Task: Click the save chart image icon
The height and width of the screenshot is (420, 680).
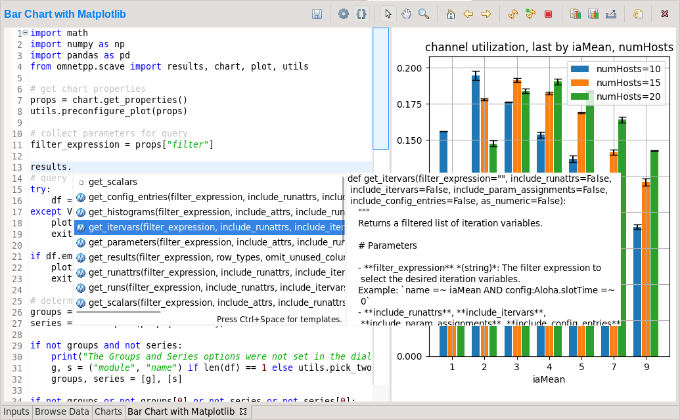Action: click(x=593, y=14)
